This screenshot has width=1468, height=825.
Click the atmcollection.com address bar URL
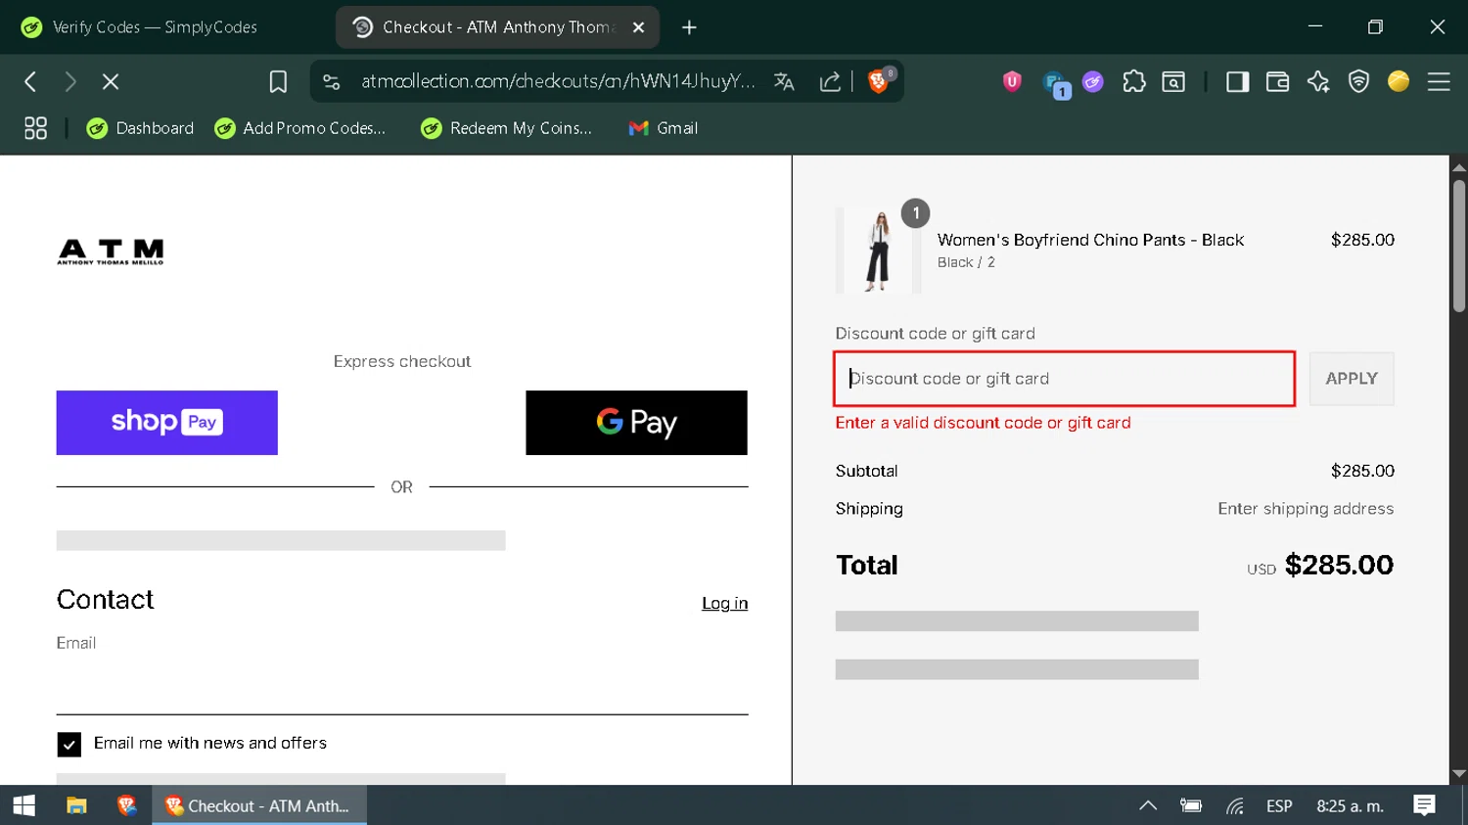tap(558, 82)
